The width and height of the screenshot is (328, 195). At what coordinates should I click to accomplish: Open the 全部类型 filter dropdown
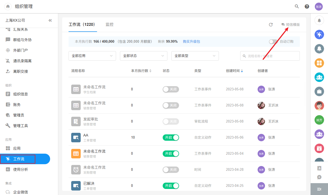click(x=195, y=56)
